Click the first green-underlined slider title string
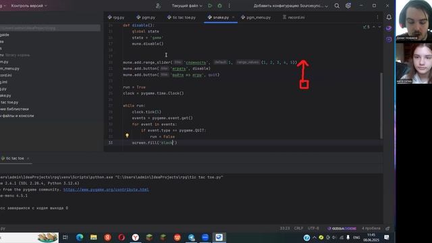This screenshot has width=432, height=243. pos(196,63)
